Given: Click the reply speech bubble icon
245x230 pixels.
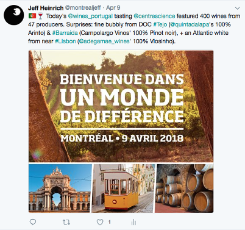Looking at the screenshot, I should [33, 222].
